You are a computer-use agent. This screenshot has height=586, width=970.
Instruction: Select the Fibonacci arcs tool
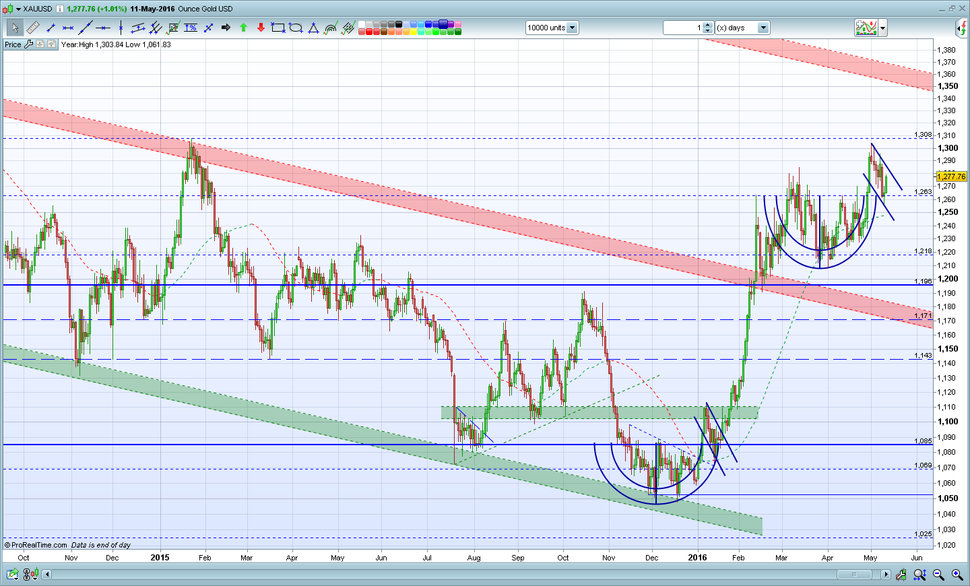tap(331, 28)
